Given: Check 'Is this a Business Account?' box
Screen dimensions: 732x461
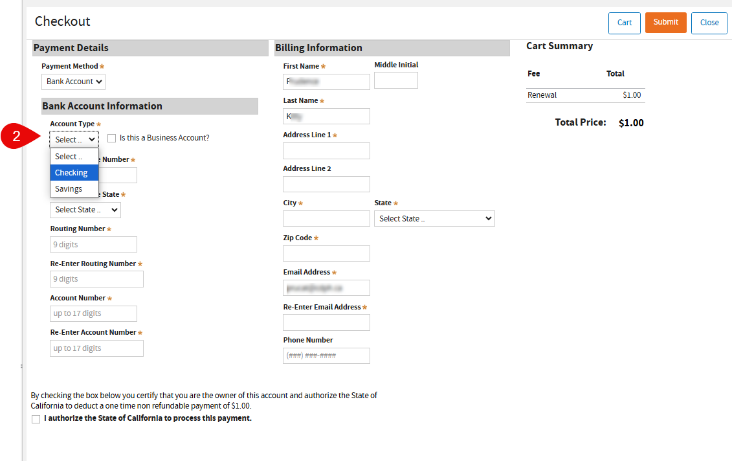Looking at the screenshot, I should (112, 138).
